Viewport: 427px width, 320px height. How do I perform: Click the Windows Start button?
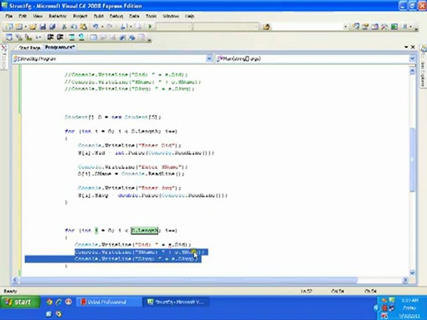click(x=20, y=302)
